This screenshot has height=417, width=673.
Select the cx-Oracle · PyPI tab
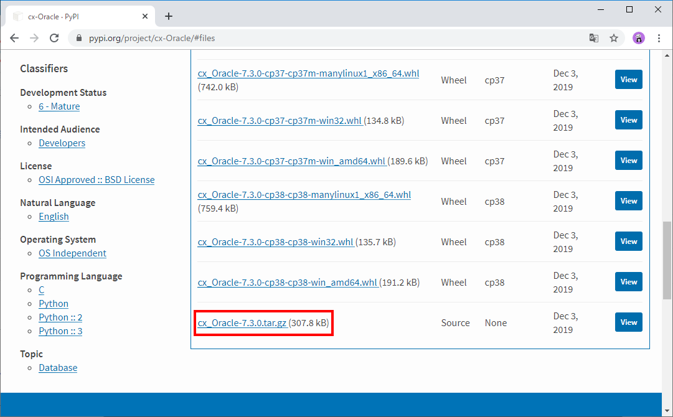point(80,16)
